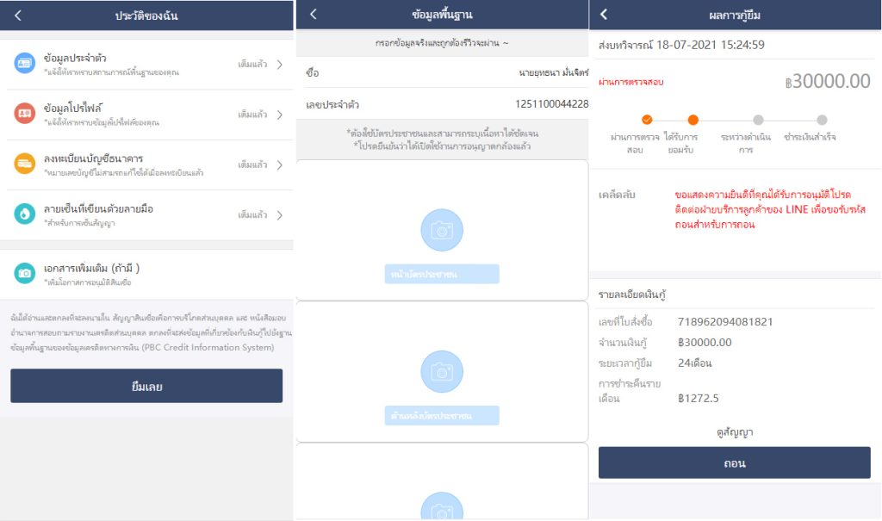This screenshot has width=882, height=521.
Task: Select the ชำระเงินสำเร็จ gray progress step
Action: [822, 120]
